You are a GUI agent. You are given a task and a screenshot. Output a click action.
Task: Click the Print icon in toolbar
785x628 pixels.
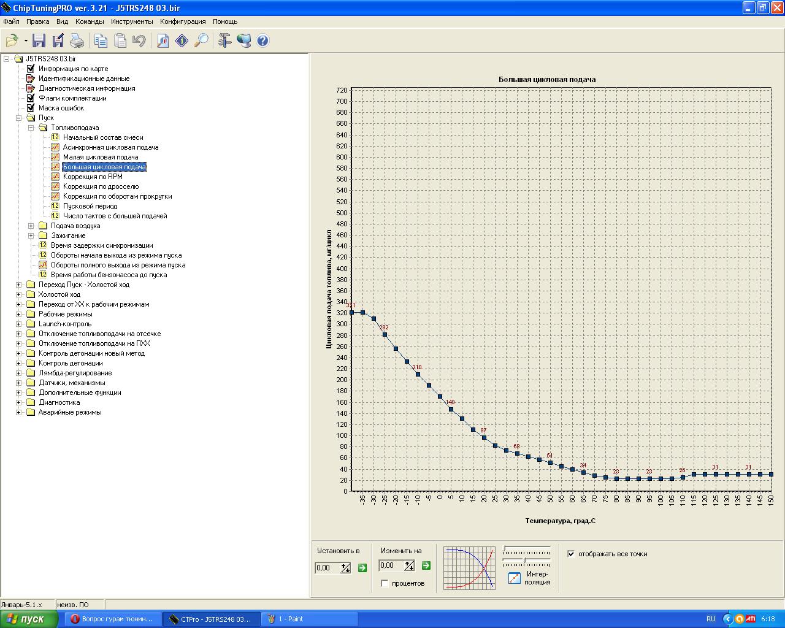[77, 41]
